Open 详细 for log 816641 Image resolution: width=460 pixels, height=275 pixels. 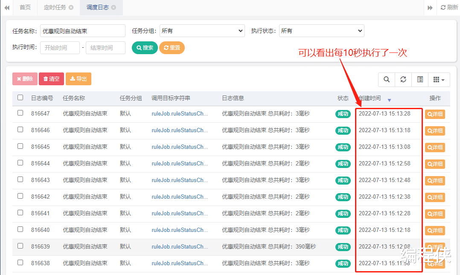(435, 214)
